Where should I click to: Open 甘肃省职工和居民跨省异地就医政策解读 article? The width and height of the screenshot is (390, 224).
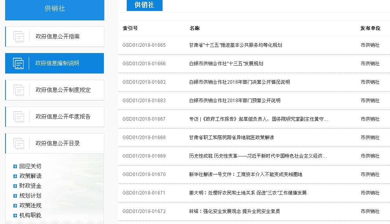[x=231, y=138]
